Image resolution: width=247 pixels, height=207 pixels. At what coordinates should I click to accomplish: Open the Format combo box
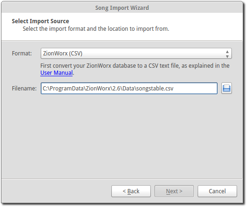point(136,54)
